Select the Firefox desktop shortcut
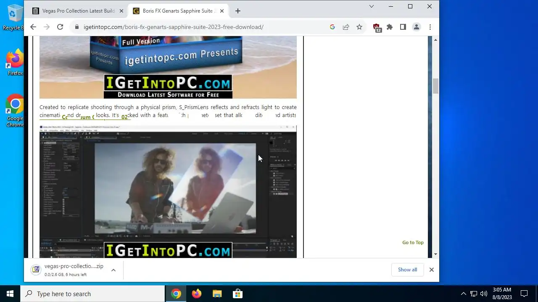This screenshot has width=538, height=302. click(15, 63)
